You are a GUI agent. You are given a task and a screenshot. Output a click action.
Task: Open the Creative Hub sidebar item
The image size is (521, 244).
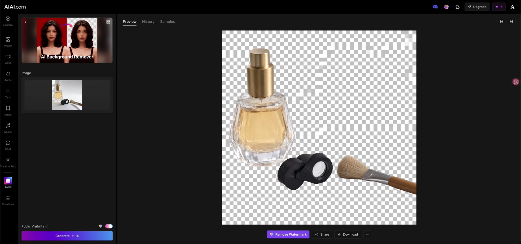pos(8,163)
